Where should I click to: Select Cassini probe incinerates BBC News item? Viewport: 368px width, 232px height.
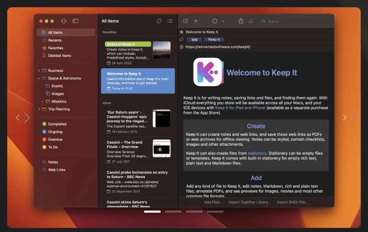(138, 182)
